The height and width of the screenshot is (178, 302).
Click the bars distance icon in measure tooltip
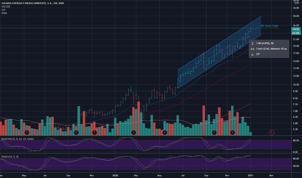[252, 49]
